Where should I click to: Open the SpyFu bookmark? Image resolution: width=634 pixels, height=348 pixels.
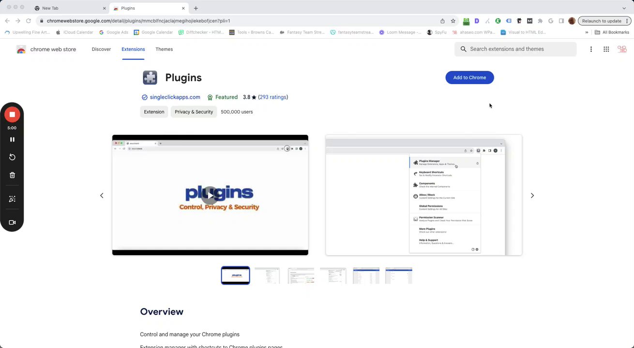point(437,32)
